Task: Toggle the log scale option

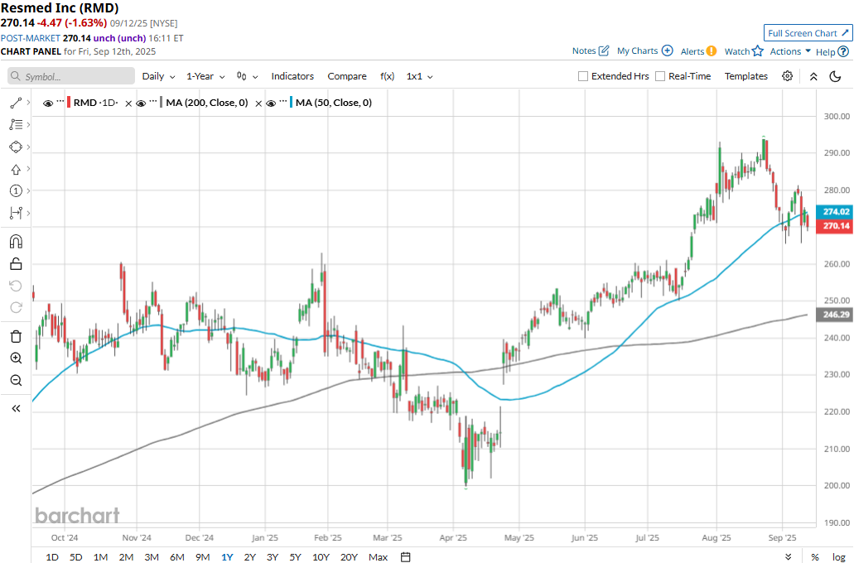Action: (839, 557)
